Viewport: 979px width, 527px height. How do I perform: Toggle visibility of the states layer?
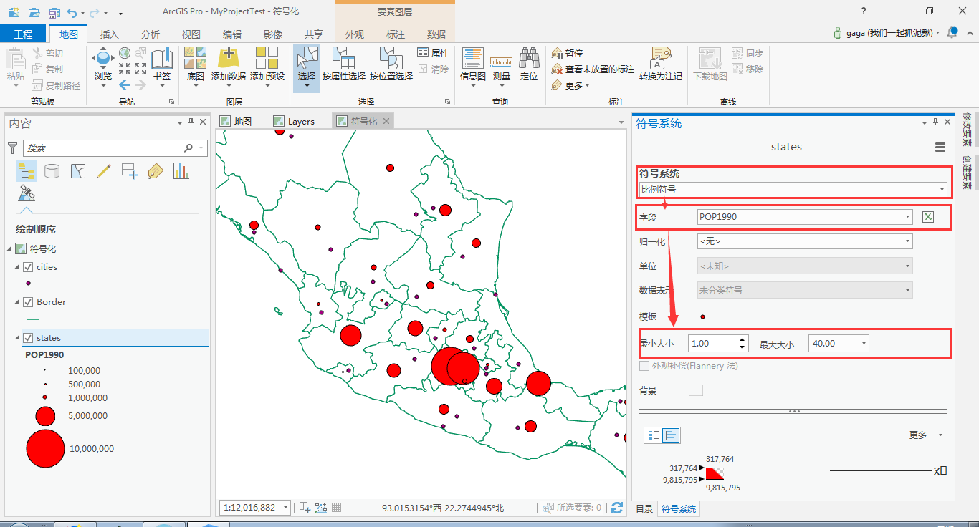(28, 338)
